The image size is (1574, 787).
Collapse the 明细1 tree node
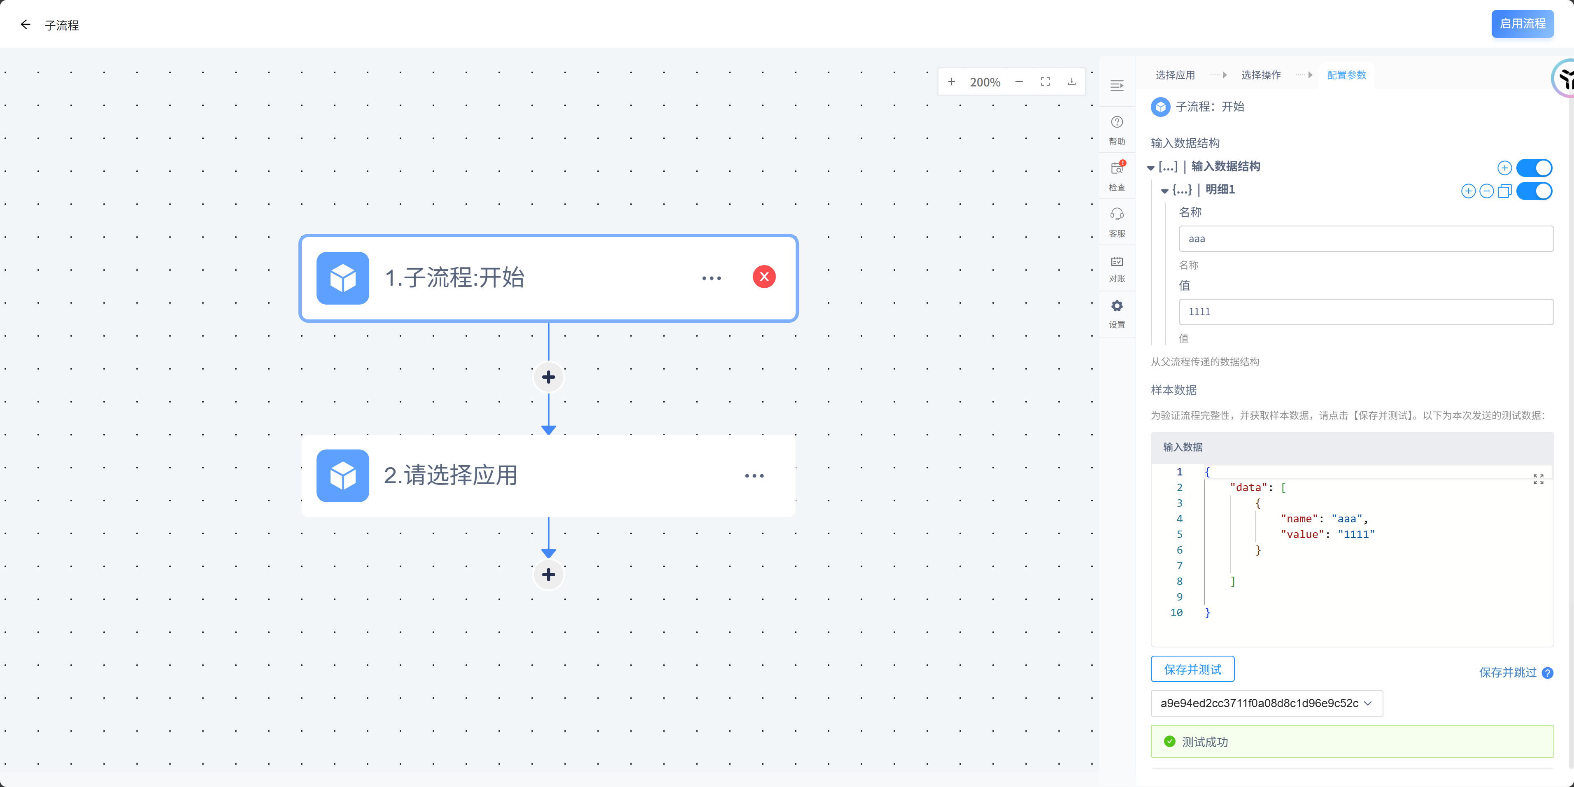pyautogui.click(x=1164, y=191)
